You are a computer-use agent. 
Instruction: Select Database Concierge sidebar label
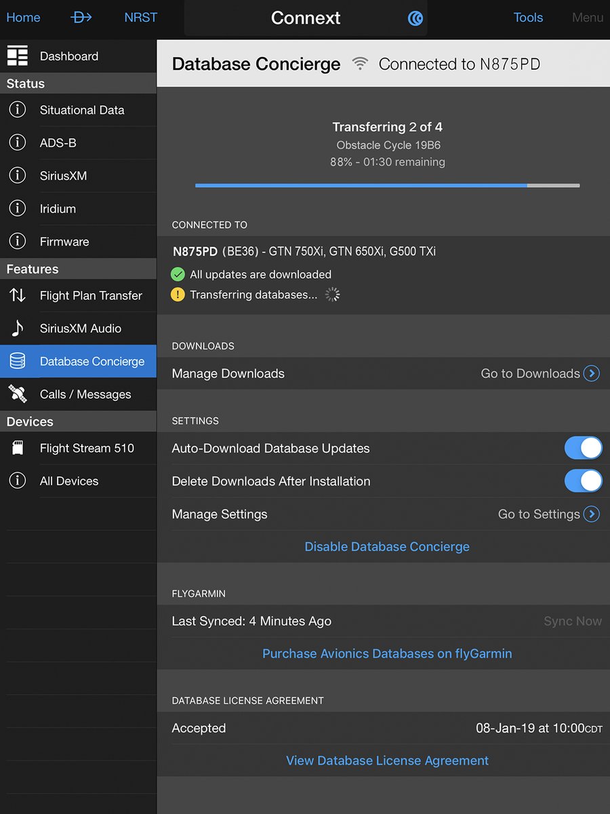[x=92, y=362]
